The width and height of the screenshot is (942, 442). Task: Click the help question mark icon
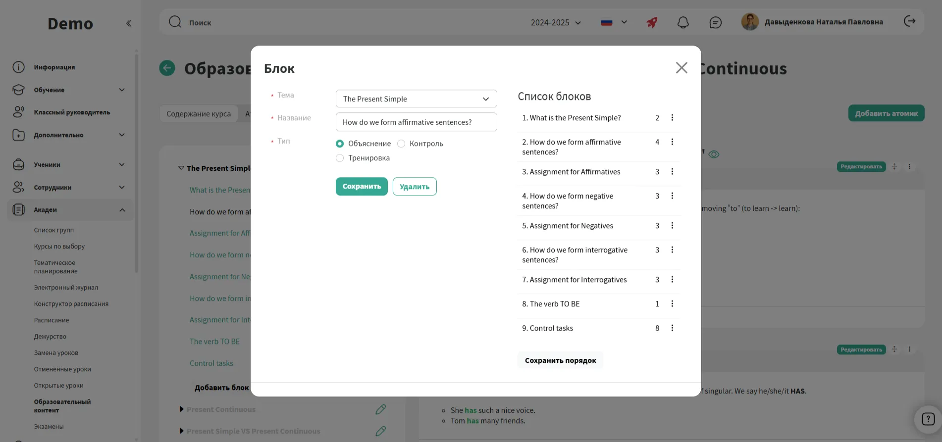[928, 419]
